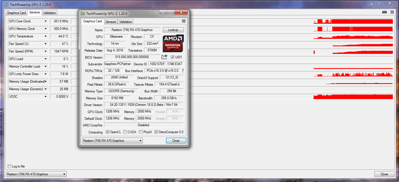Viewport: 399px width, 182px height.
Task: Open the GPU Temperature sensor dropdown
Action: pyautogui.click(x=45, y=36)
